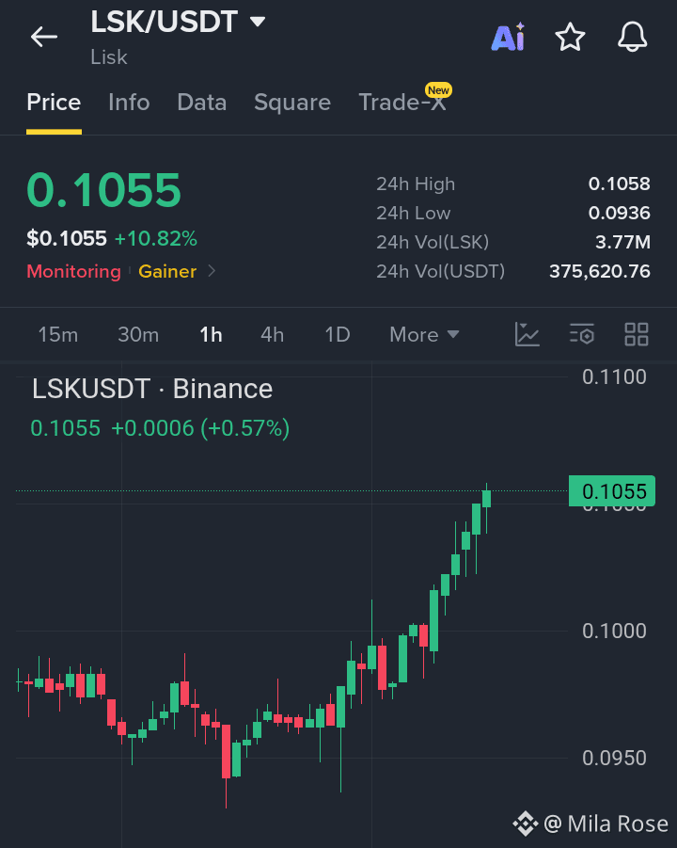The height and width of the screenshot is (848, 677).
Task: Click the 0.1055 current price label on axis
Action: (x=611, y=491)
